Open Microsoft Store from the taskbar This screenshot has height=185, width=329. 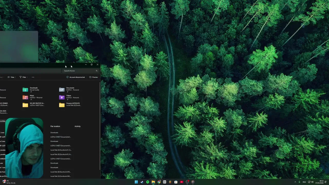176,182
